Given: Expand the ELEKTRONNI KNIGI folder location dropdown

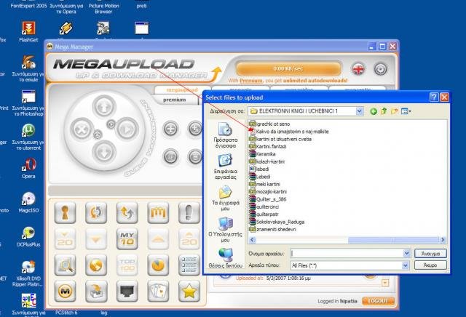Looking at the screenshot, I should pos(358,111).
